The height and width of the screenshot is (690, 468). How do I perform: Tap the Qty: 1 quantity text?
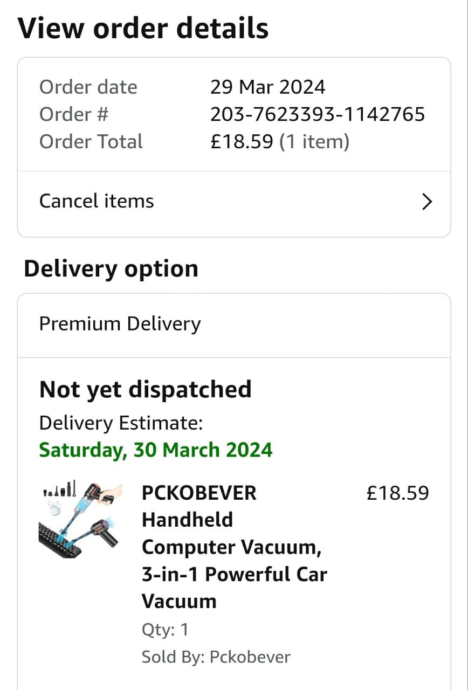pyautogui.click(x=165, y=629)
